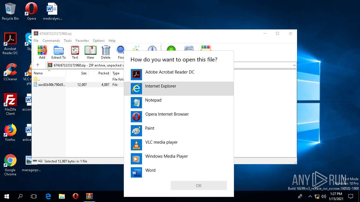
Task: Select Paint in open-with list
Action: click(x=179, y=131)
